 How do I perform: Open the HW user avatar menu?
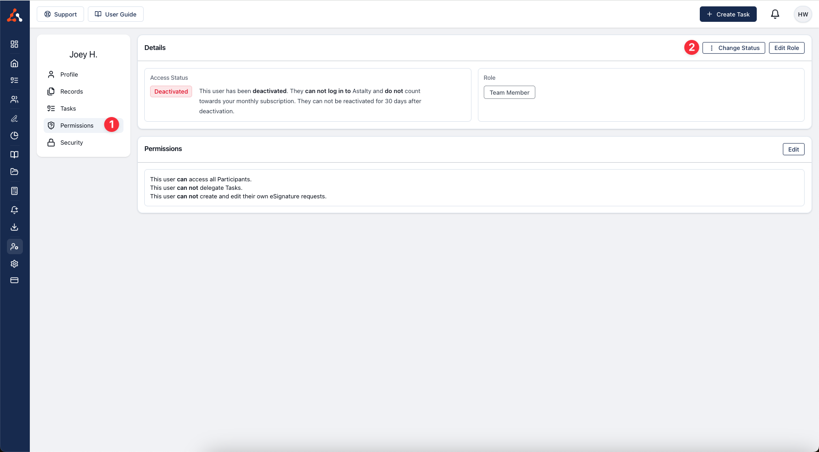(803, 14)
